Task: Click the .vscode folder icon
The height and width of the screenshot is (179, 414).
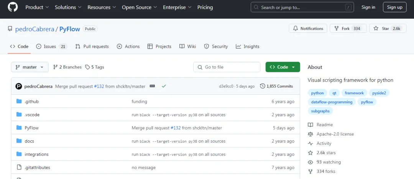Action: coord(19,115)
